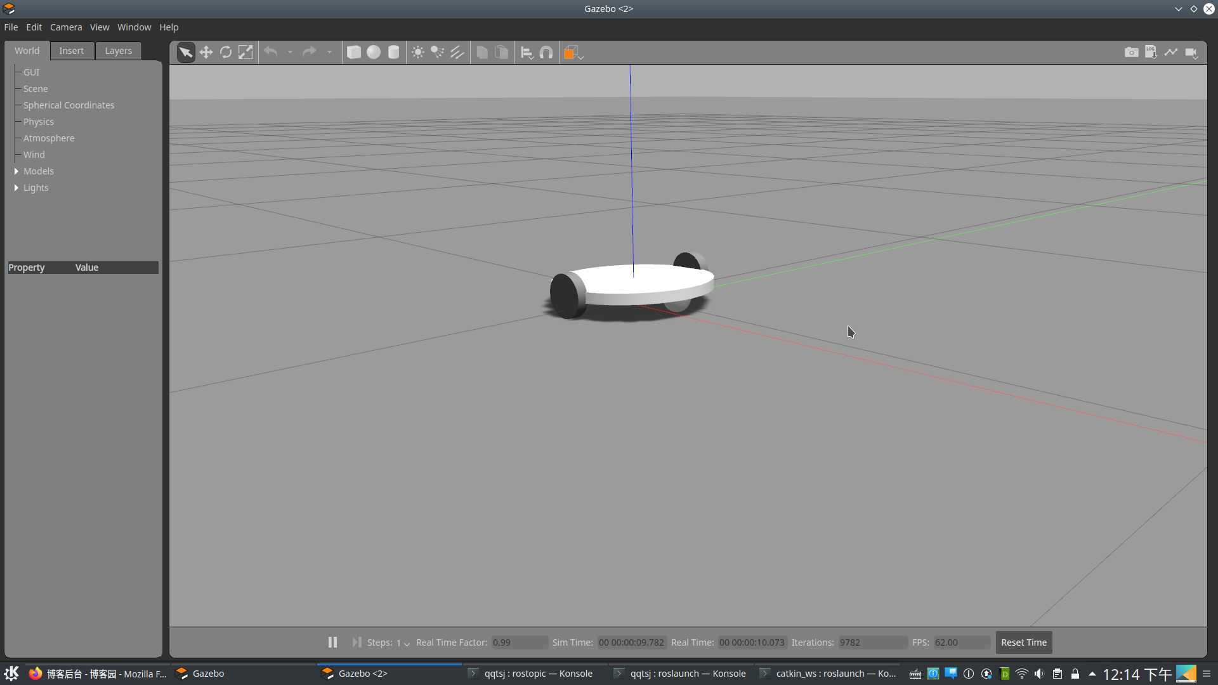Pause the simulation
The image size is (1218, 685).
click(332, 643)
